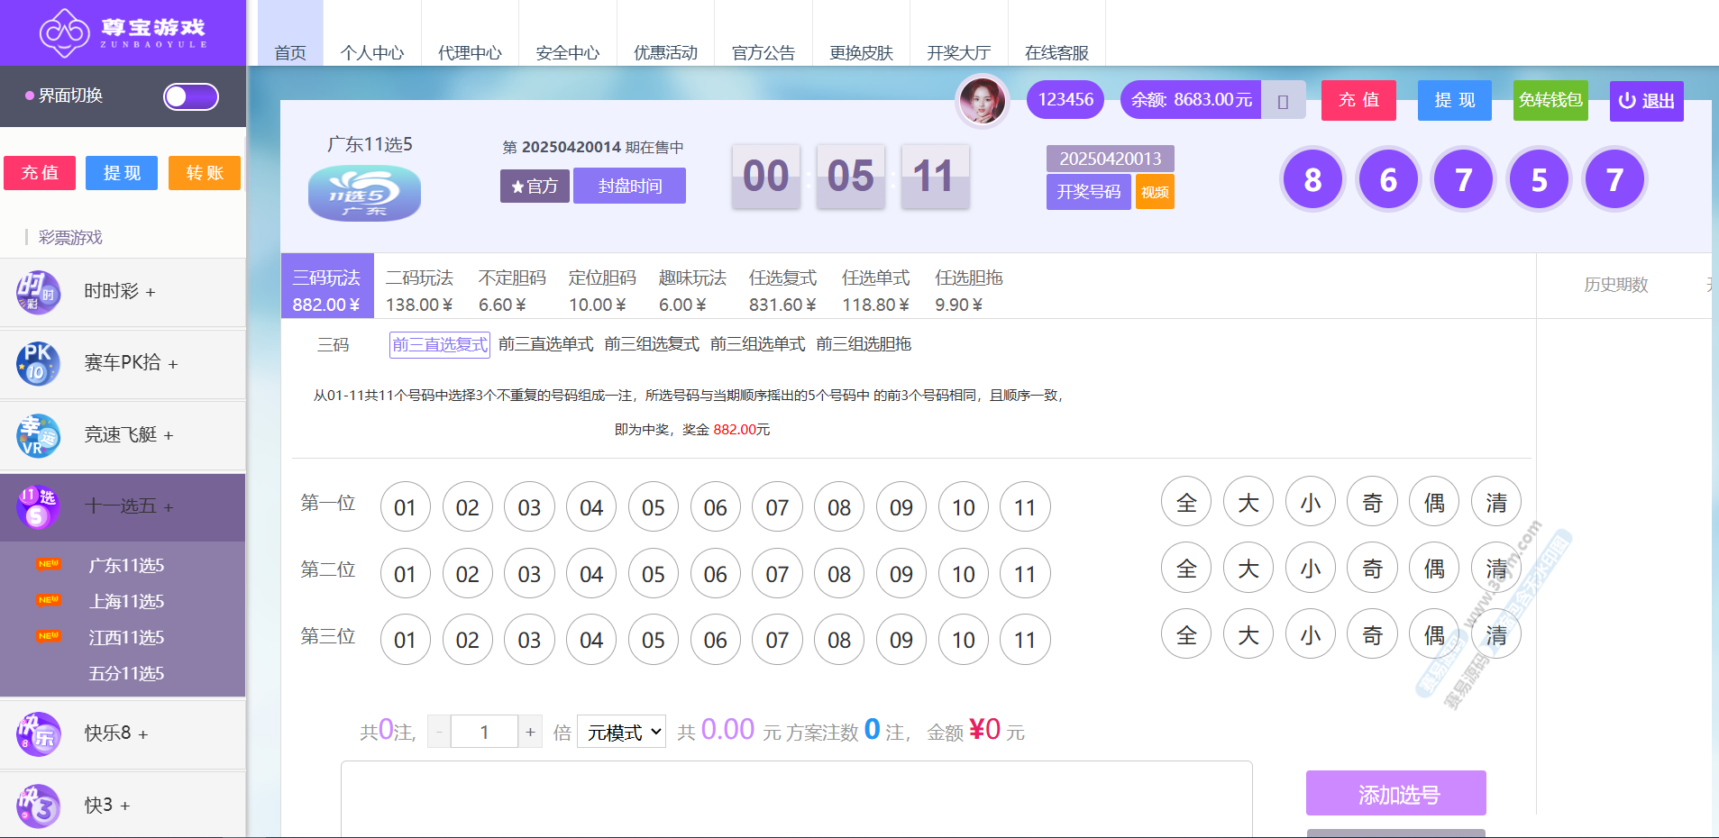Click the 添加选号 button
The width and height of the screenshot is (1719, 838).
1395,794
